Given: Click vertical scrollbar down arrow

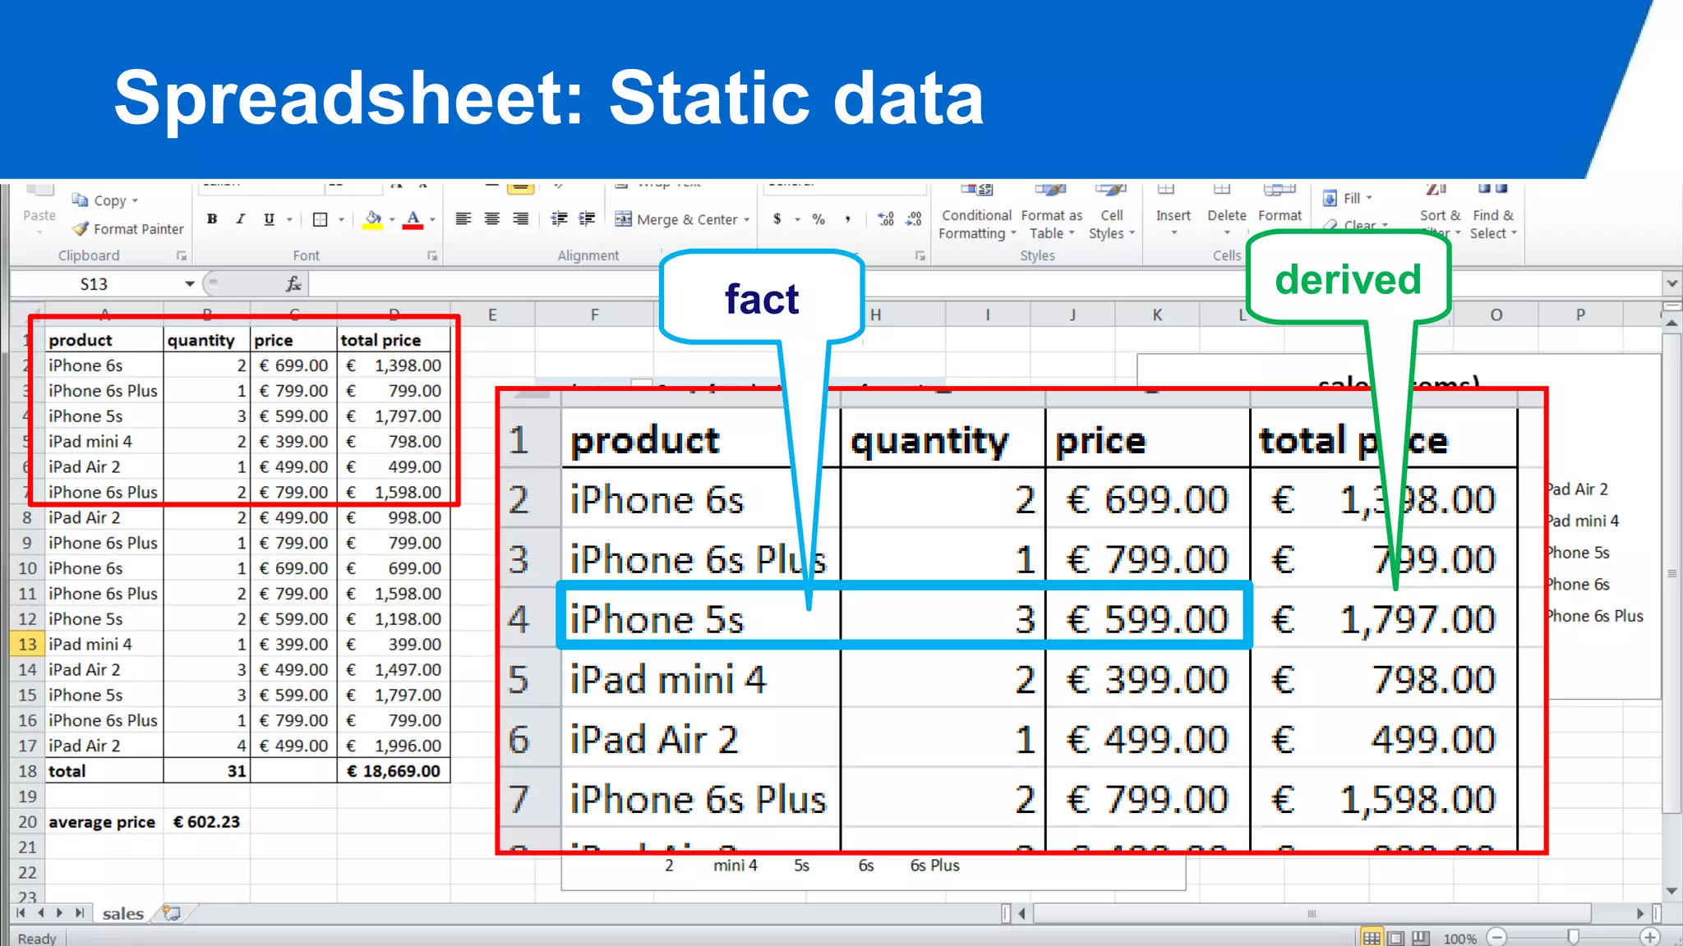Looking at the screenshot, I should click(x=1671, y=892).
